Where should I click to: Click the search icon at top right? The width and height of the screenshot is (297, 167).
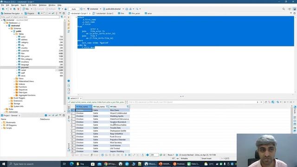coord(284,9)
